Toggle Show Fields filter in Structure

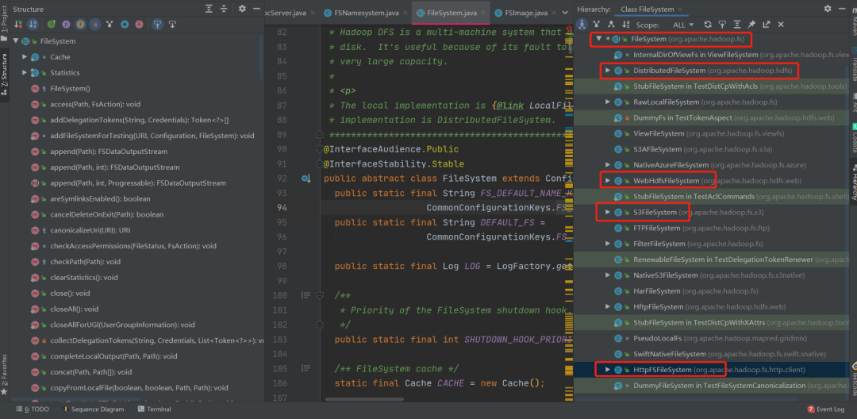[x=80, y=25]
